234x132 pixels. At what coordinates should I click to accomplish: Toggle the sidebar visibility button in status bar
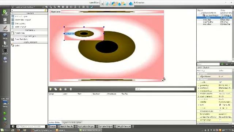coord(13,126)
